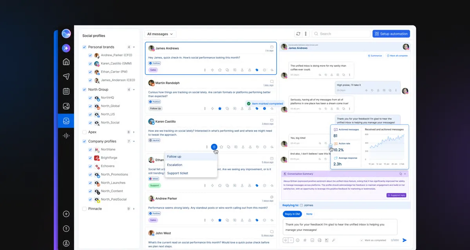Open the three-dot menu on 'High praise' message
Image resolution: width=470 pixels, height=250 pixels.
(396, 90)
